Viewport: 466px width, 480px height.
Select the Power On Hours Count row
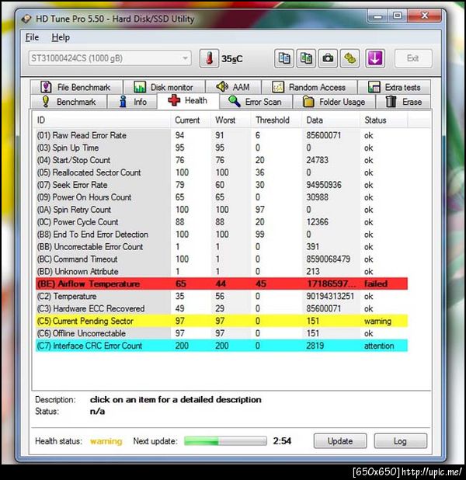[x=221, y=197]
